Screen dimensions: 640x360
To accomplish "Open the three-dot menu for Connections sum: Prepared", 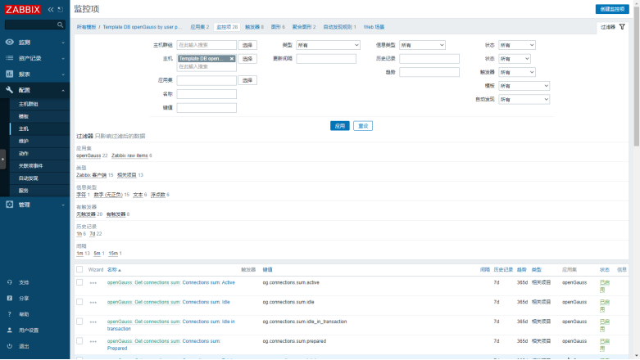I will pyautogui.click(x=93, y=342).
